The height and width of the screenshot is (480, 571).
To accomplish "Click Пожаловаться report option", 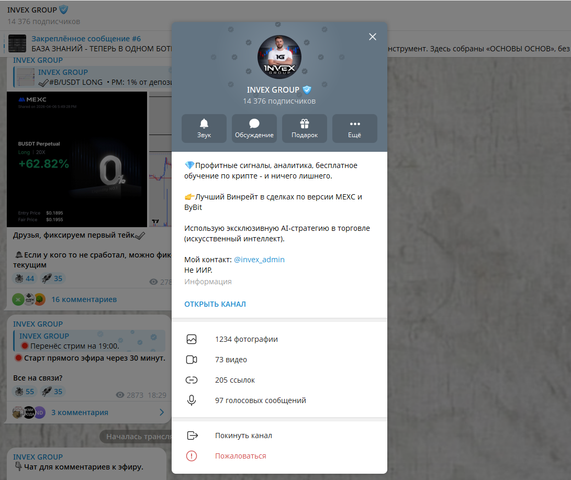I will (x=279, y=456).
